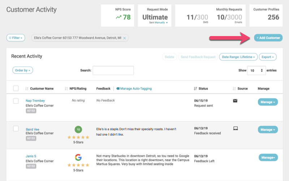Viewport: 289px width, 181px height.
Task: Click the Auto-Tagging tag icon
Action: [118, 88]
